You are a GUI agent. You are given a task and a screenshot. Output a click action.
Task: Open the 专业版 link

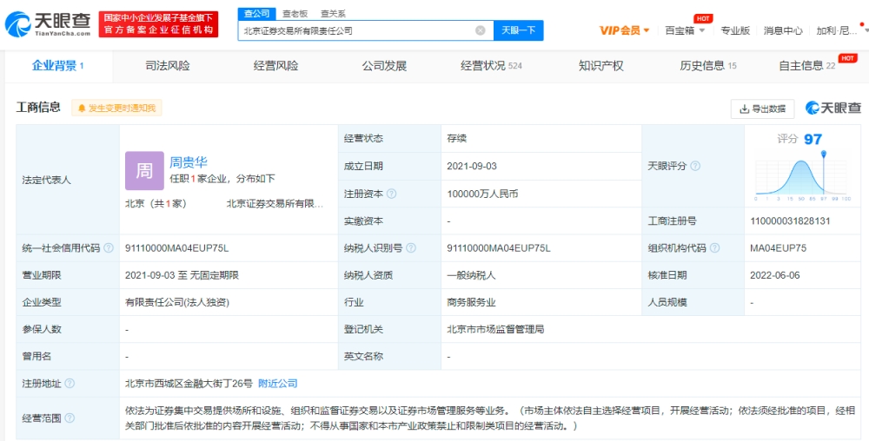(x=735, y=30)
